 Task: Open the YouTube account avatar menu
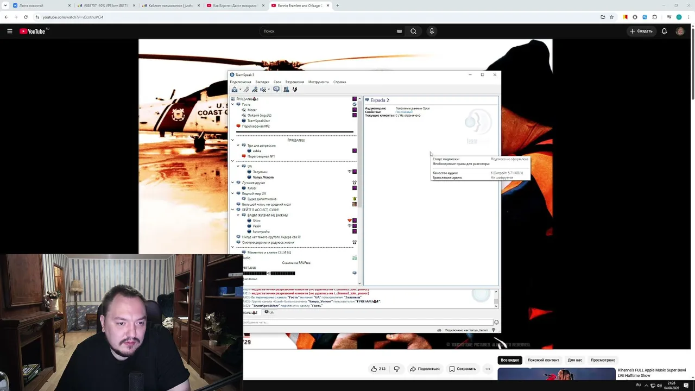(x=680, y=31)
